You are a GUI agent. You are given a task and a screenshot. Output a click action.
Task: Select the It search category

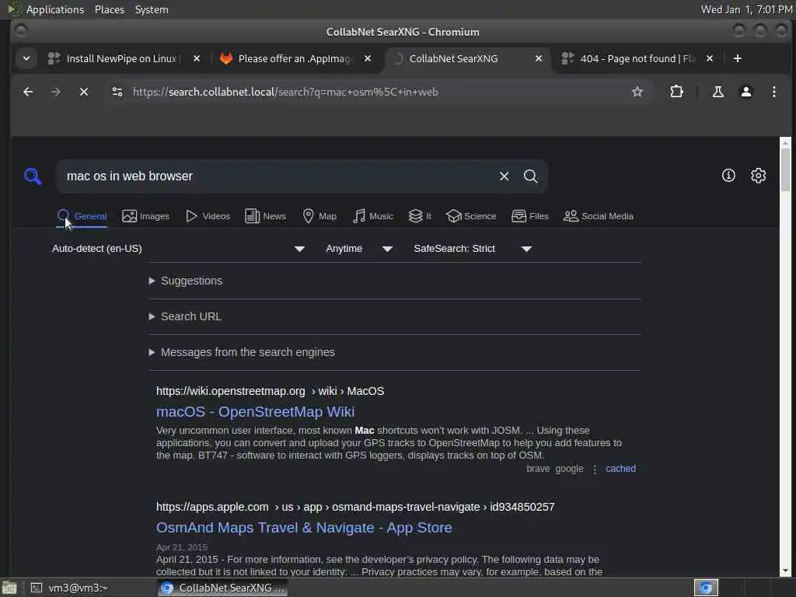(x=420, y=216)
